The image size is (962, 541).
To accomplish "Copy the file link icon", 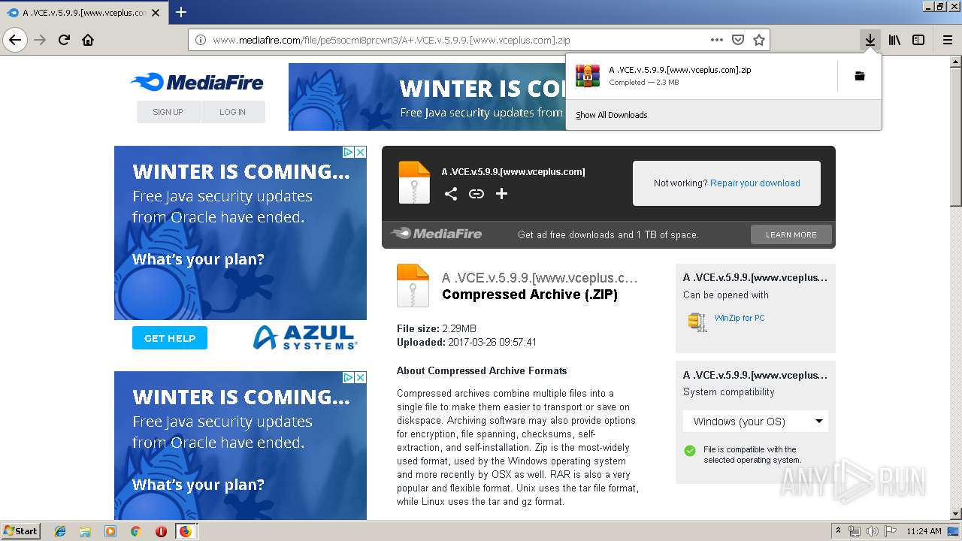I will tap(476, 194).
